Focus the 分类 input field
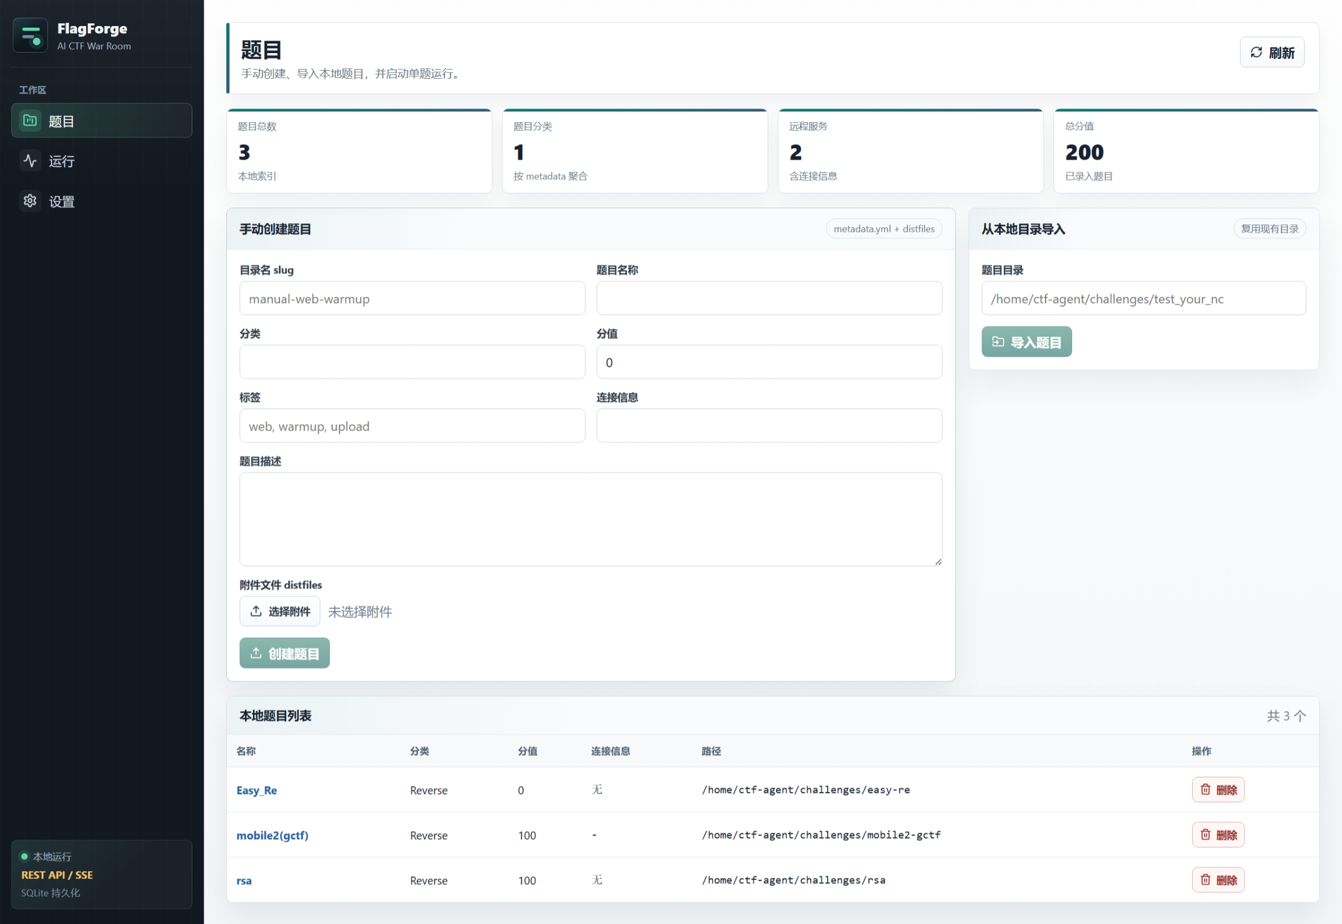The image size is (1342, 924). [412, 362]
